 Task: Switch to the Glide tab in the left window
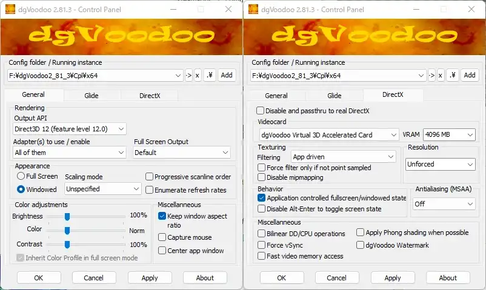click(92, 95)
